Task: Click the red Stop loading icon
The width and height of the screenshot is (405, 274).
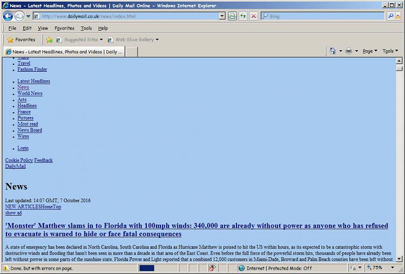Action: click(x=254, y=16)
